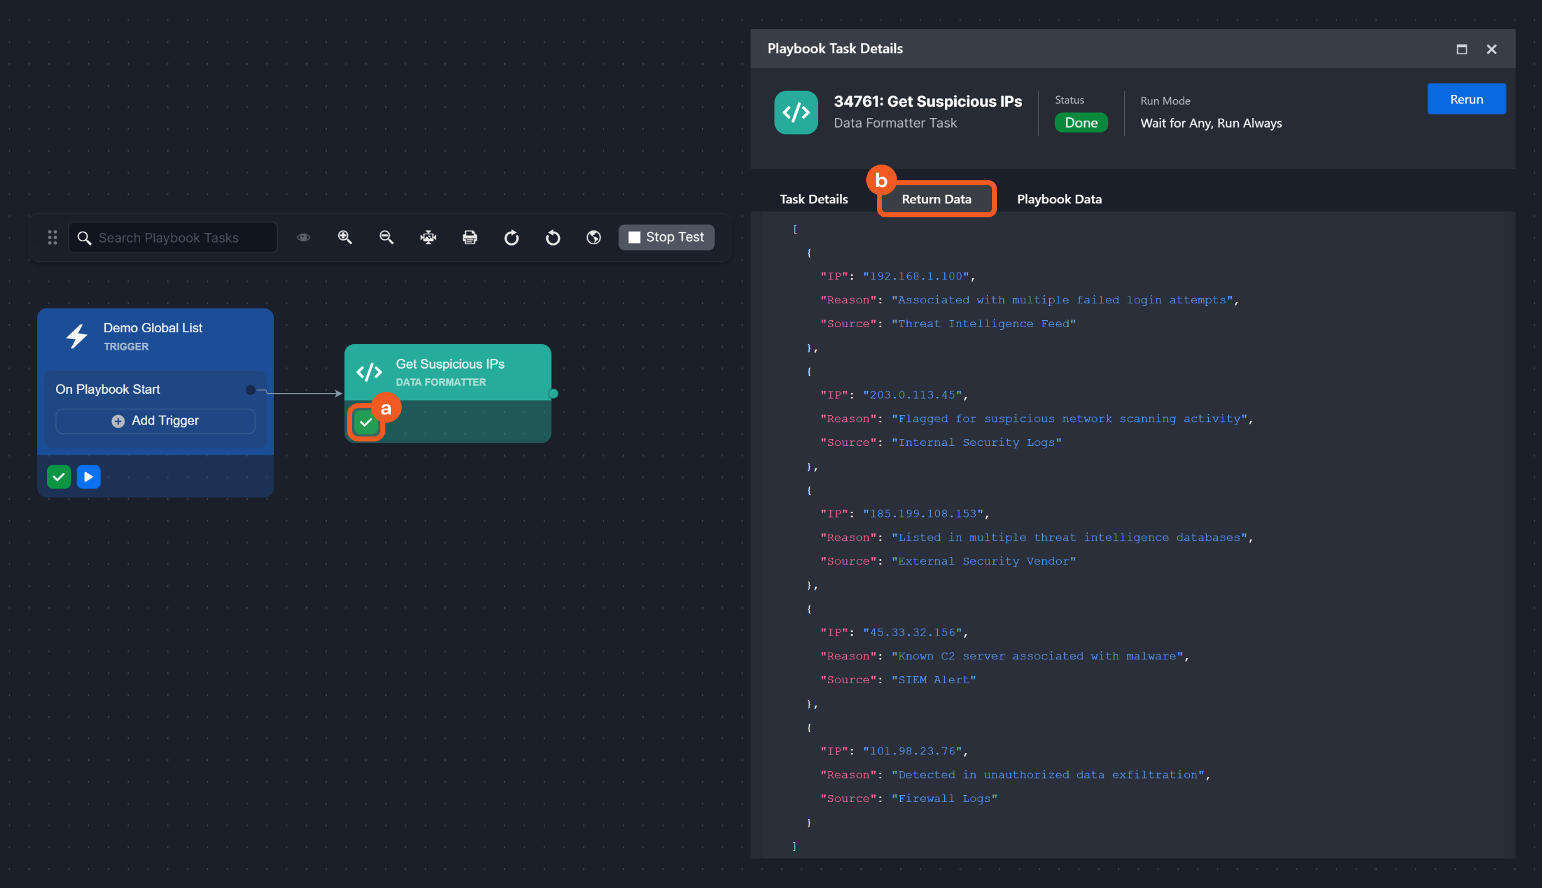The width and height of the screenshot is (1542, 888).
Task: Click green checkmark on Get Suspicious IPs task
Action: point(366,423)
